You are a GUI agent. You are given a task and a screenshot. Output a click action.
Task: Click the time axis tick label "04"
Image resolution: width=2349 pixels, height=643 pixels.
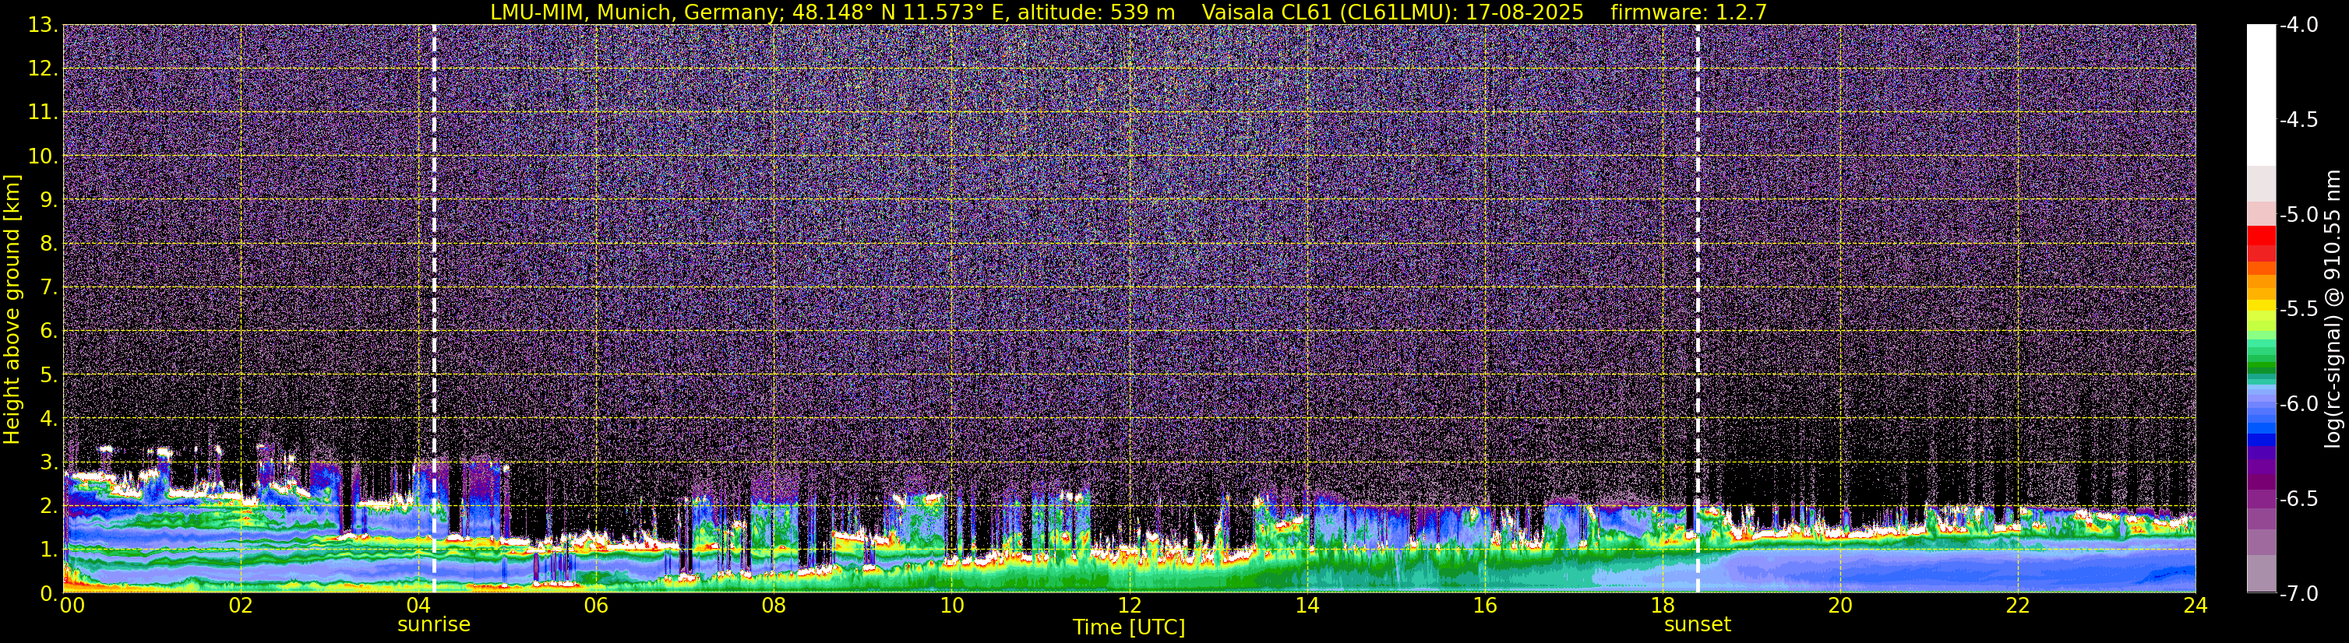click(418, 606)
